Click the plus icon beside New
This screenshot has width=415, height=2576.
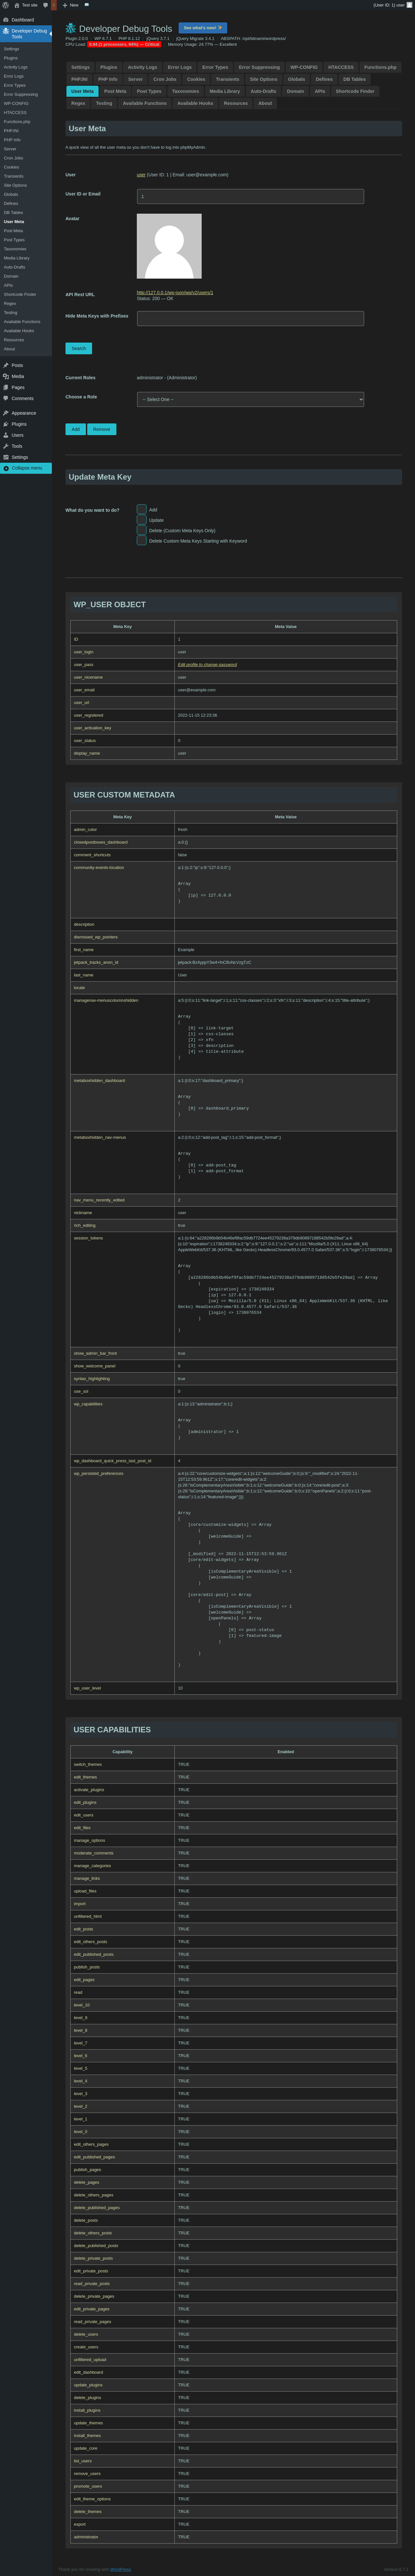point(65,5)
